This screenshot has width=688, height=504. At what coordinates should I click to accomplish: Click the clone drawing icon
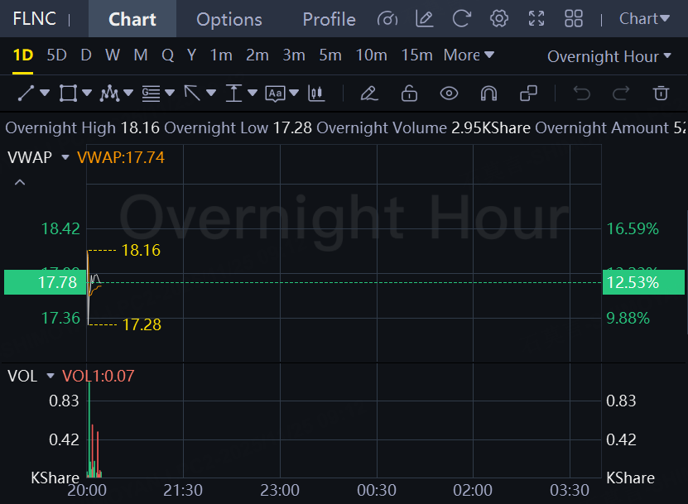pyautogui.click(x=529, y=94)
